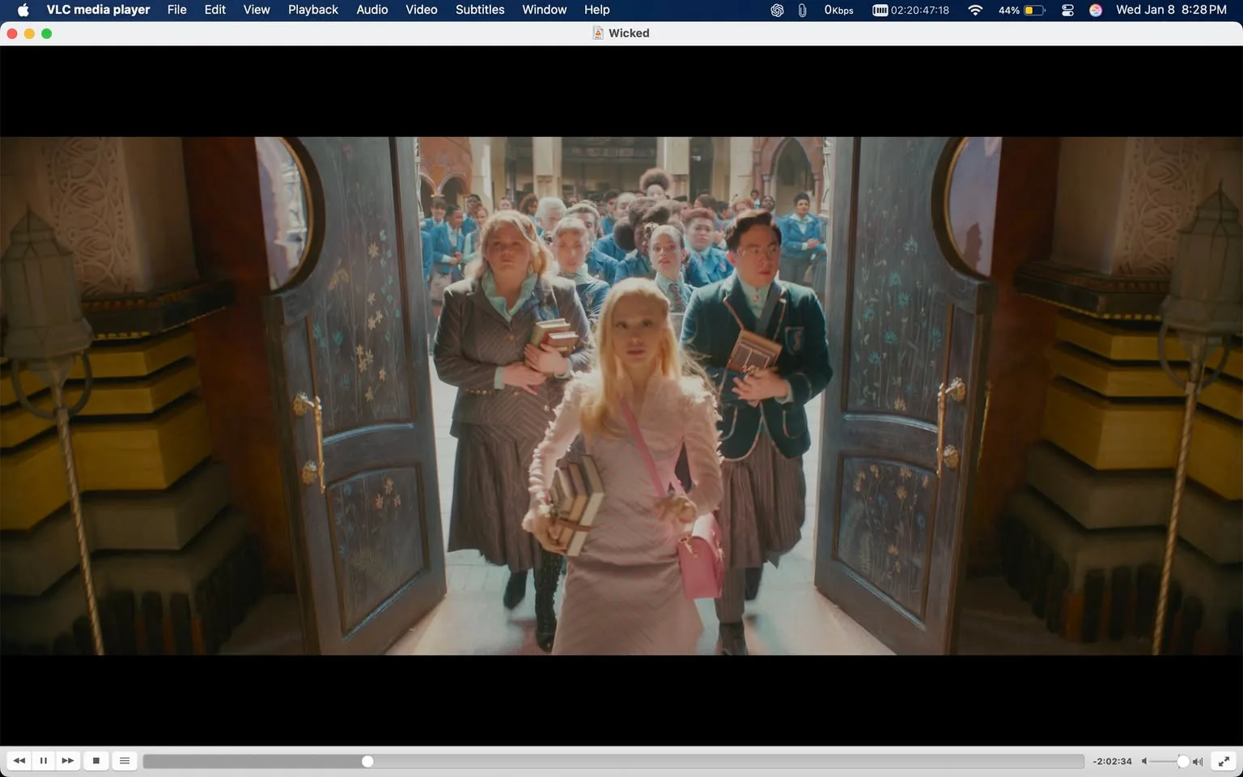The height and width of the screenshot is (777, 1243).
Task: Click the peripheral device icon in menu bar
Action: pos(802,11)
